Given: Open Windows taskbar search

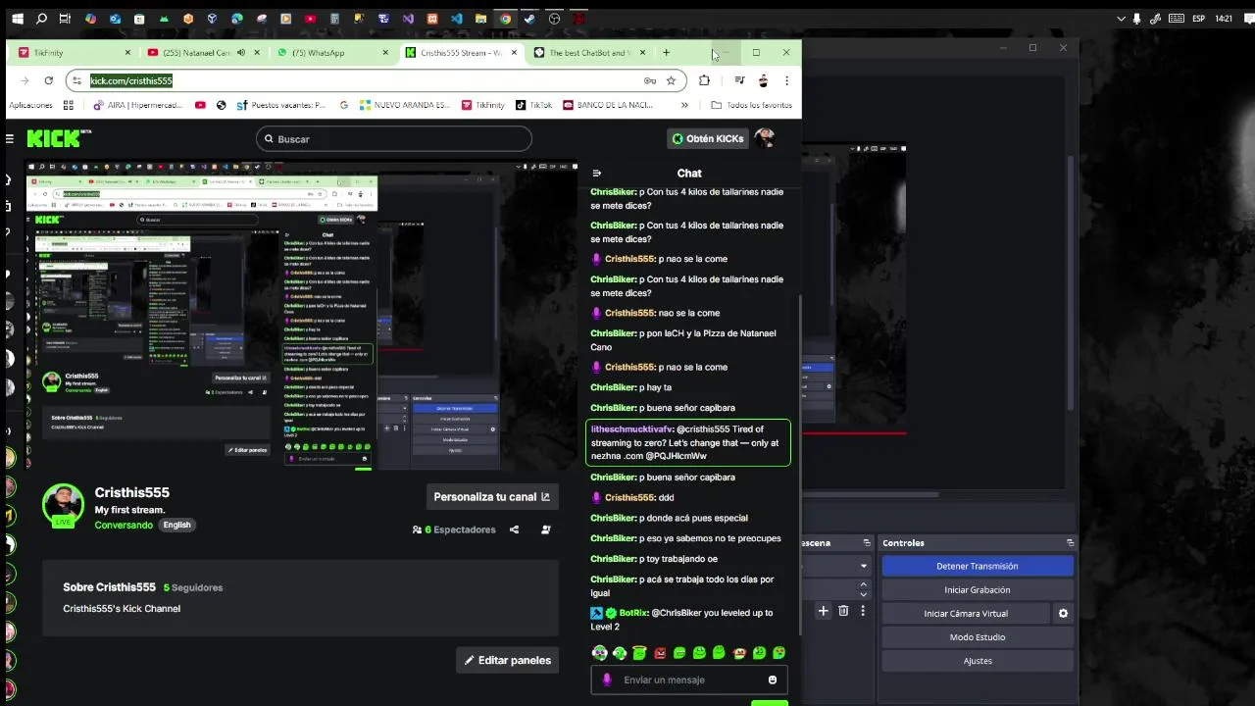Looking at the screenshot, I should coord(40,19).
